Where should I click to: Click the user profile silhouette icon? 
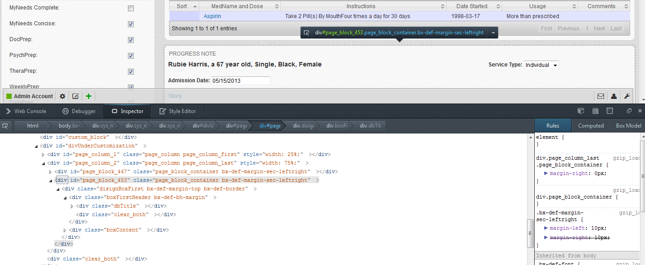tap(614, 96)
